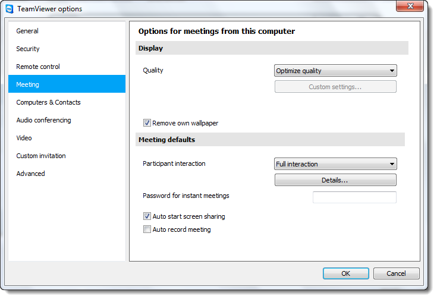The width and height of the screenshot is (437, 299).
Task: Select Custom invitation category
Action: [x=67, y=156]
